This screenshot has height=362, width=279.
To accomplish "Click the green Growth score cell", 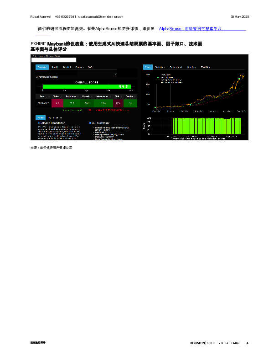I will (x=87, y=103).
